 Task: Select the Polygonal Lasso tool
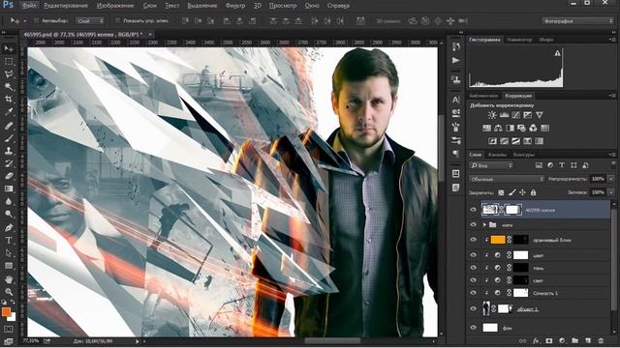(9, 74)
